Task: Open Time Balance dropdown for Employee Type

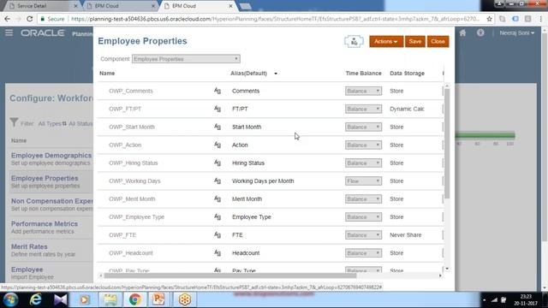Action: click(363, 216)
